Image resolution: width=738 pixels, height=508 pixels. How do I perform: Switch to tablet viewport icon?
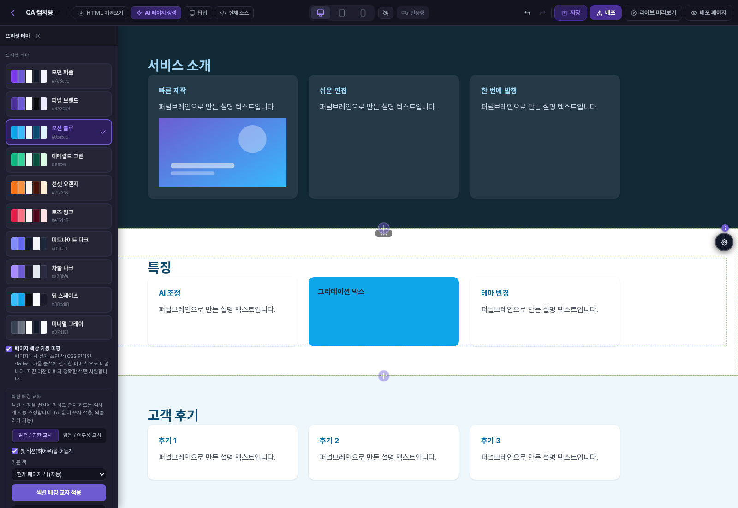point(342,13)
